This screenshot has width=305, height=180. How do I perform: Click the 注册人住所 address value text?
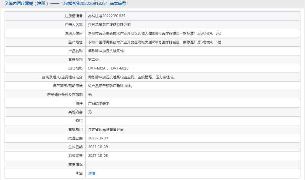155,33
